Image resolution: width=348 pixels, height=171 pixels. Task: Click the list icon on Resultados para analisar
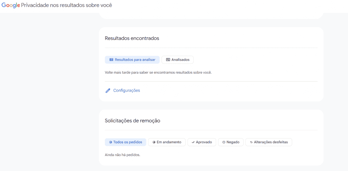coord(111,60)
